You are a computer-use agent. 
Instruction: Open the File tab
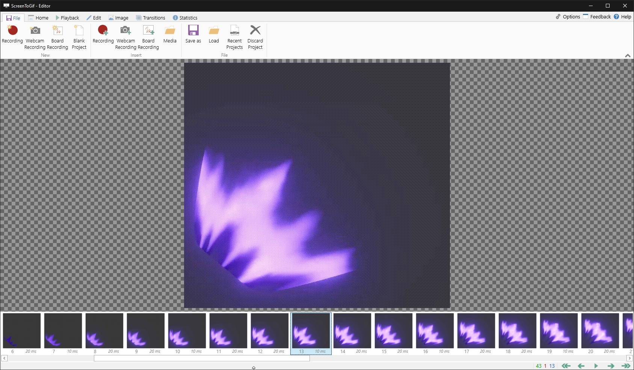(x=13, y=18)
